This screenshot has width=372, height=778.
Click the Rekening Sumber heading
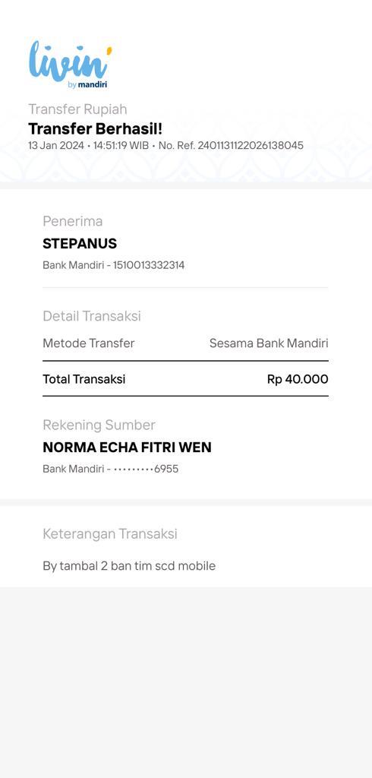coord(99,425)
